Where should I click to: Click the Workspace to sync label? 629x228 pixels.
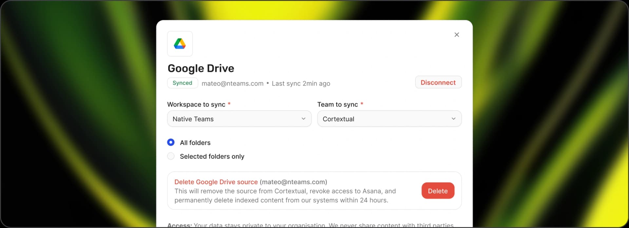196,105
